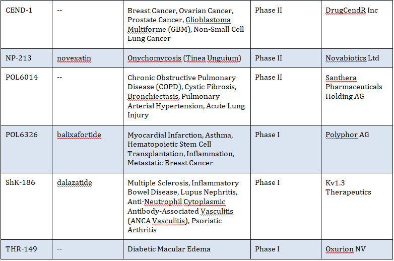Click Phase I in the THR-149 row

pos(267,249)
